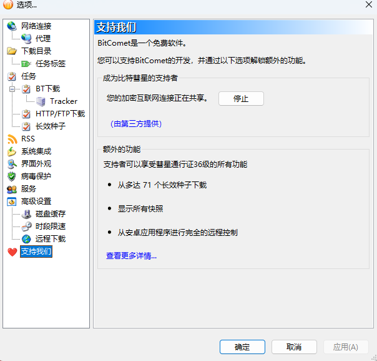Viewport: 377px width, 361px height.
Task: Open the 查看更多详情... link
Action: point(131,256)
